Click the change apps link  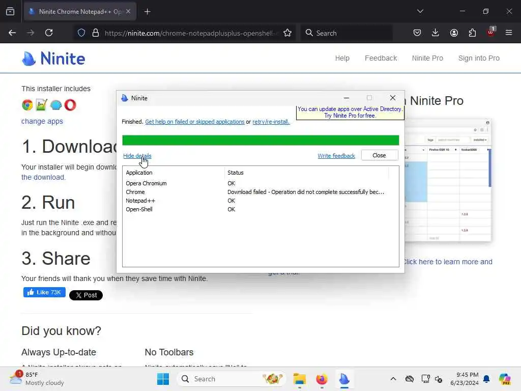pos(42,121)
